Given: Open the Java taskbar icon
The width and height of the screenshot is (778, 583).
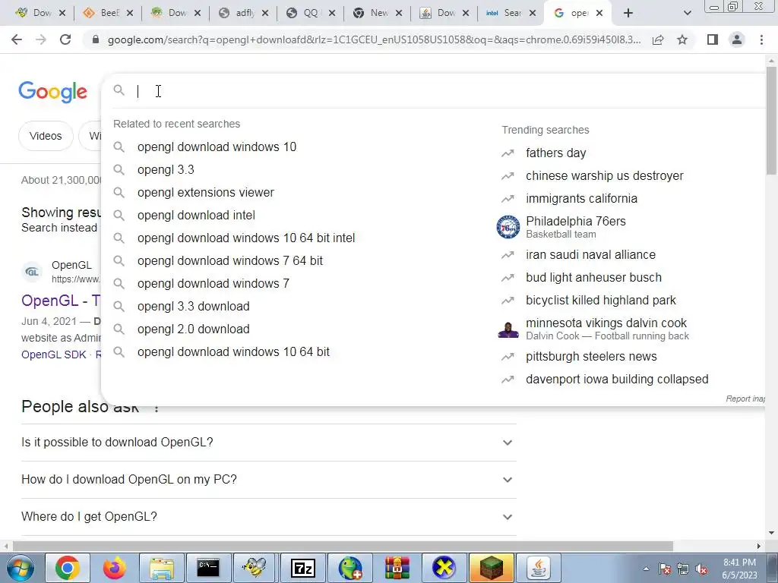Looking at the screenshot, I should point(539,568).
